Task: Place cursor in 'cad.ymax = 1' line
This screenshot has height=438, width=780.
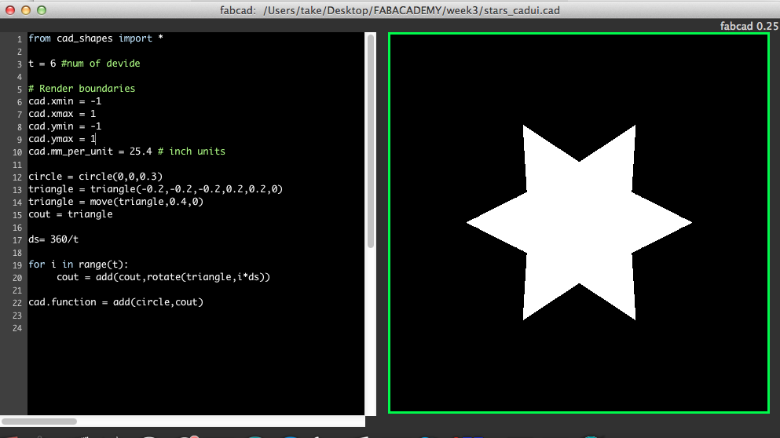Action: click(62, 139)
